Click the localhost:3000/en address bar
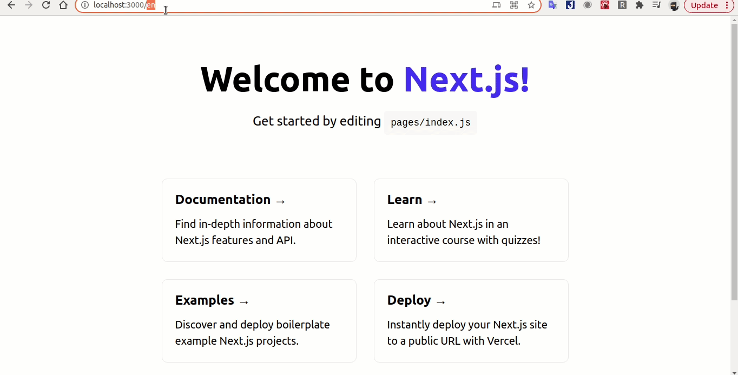Screen dimensions: 738x375 (308, 5)
